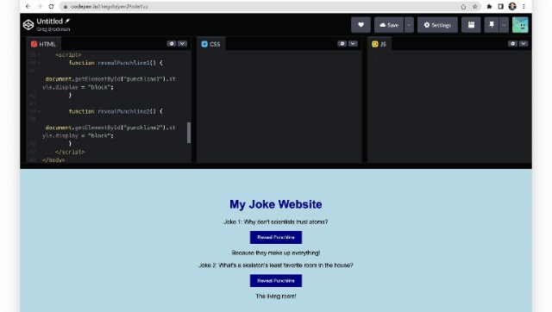Image resolution: width=552 pixels, height=312 pixels.
Task: Select the CSS editor tab
Action: pos(210,44)
